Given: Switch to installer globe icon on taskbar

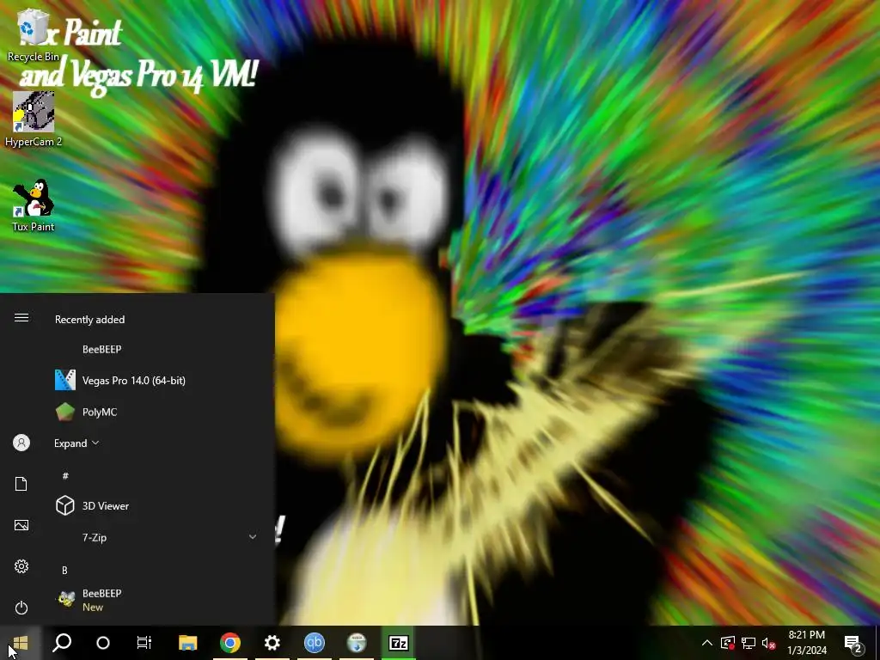Looking at the screenshot, I should pos(357,643).
